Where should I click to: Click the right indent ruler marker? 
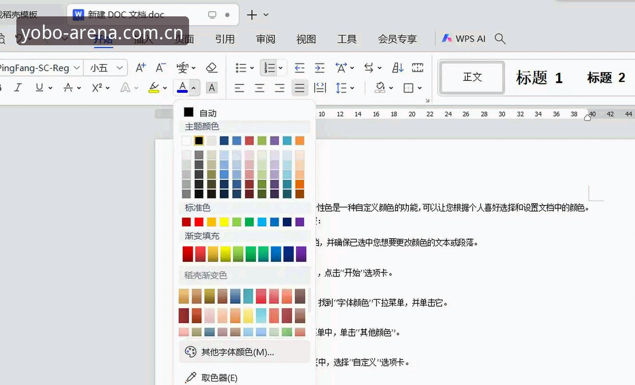pos(587,117)
